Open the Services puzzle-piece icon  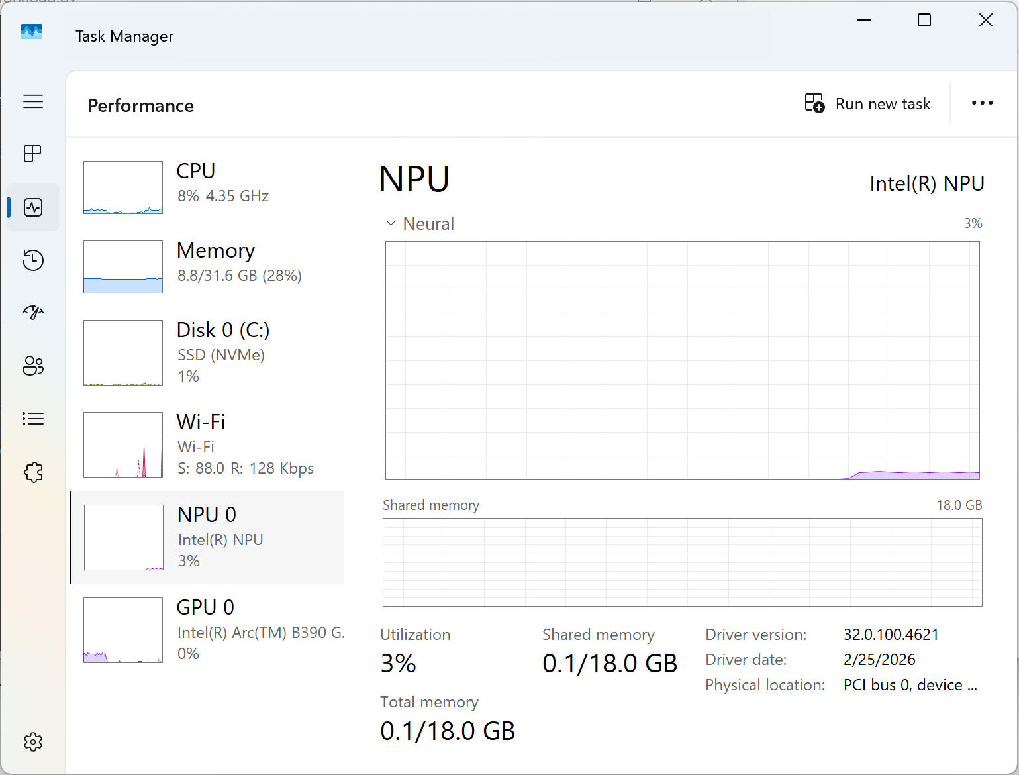tap(33, 472)
